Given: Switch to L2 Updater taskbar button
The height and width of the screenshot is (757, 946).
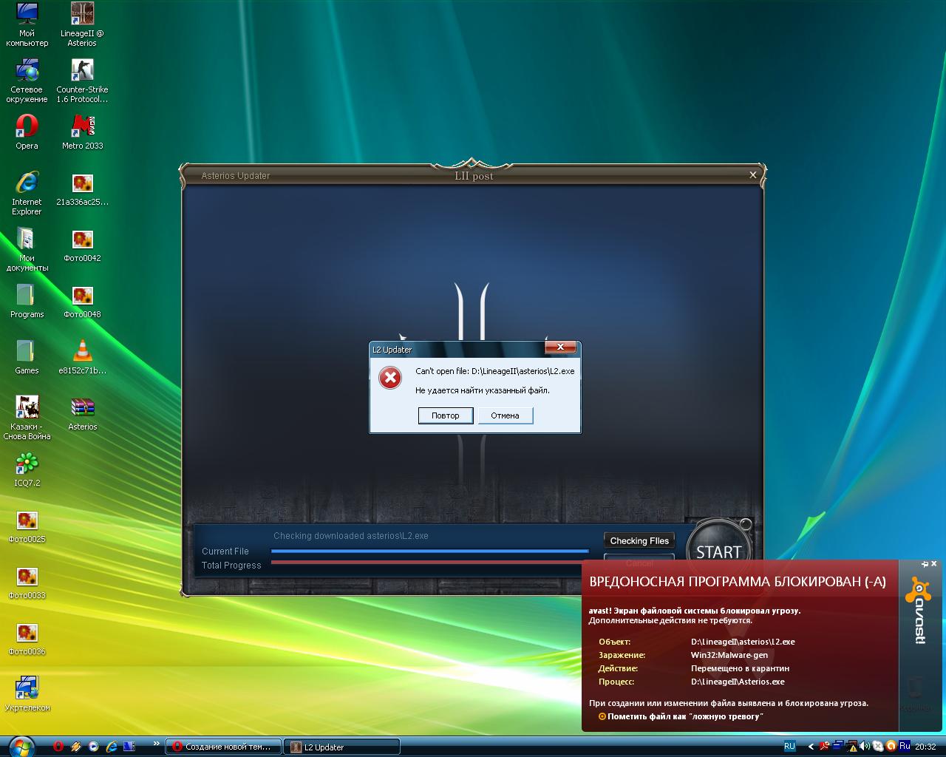Looking at the screenshot, I should pos(342,747).
